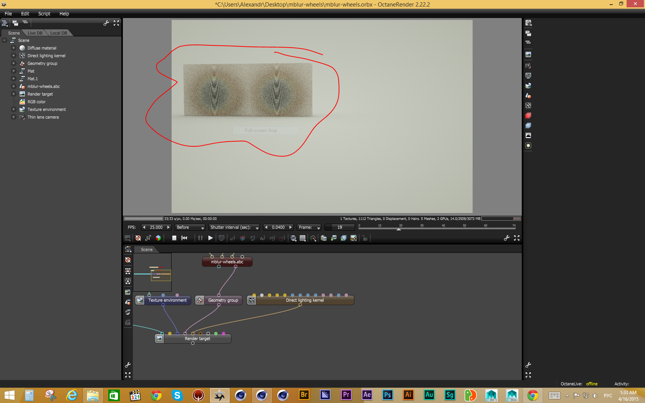
Task: Open the Frame dropdown
Action: pos(309,227)
